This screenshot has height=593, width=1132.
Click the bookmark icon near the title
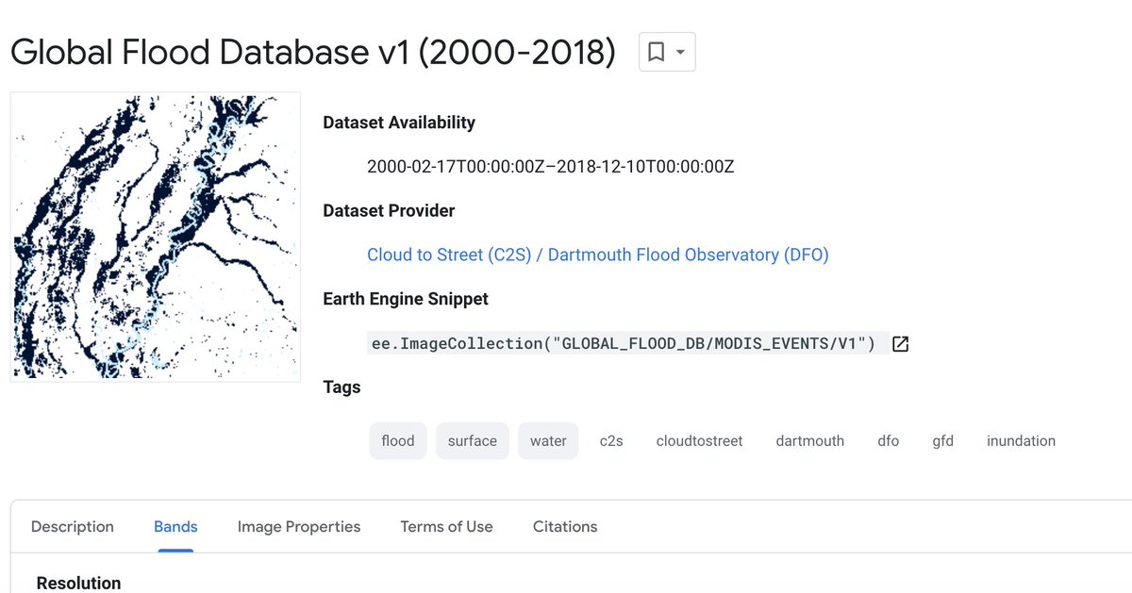click(658, 52)
